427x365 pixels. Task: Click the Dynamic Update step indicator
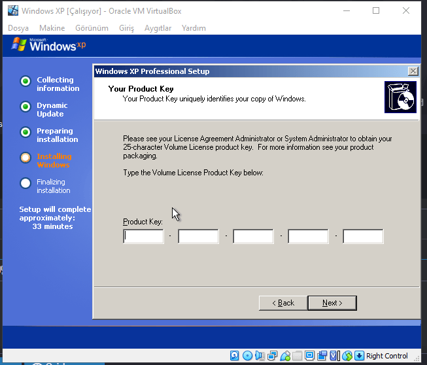[x=26, y=107]
